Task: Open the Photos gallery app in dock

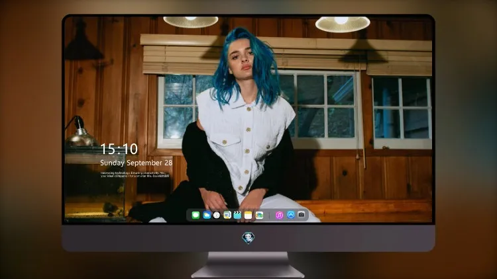Action: point(259,215)
